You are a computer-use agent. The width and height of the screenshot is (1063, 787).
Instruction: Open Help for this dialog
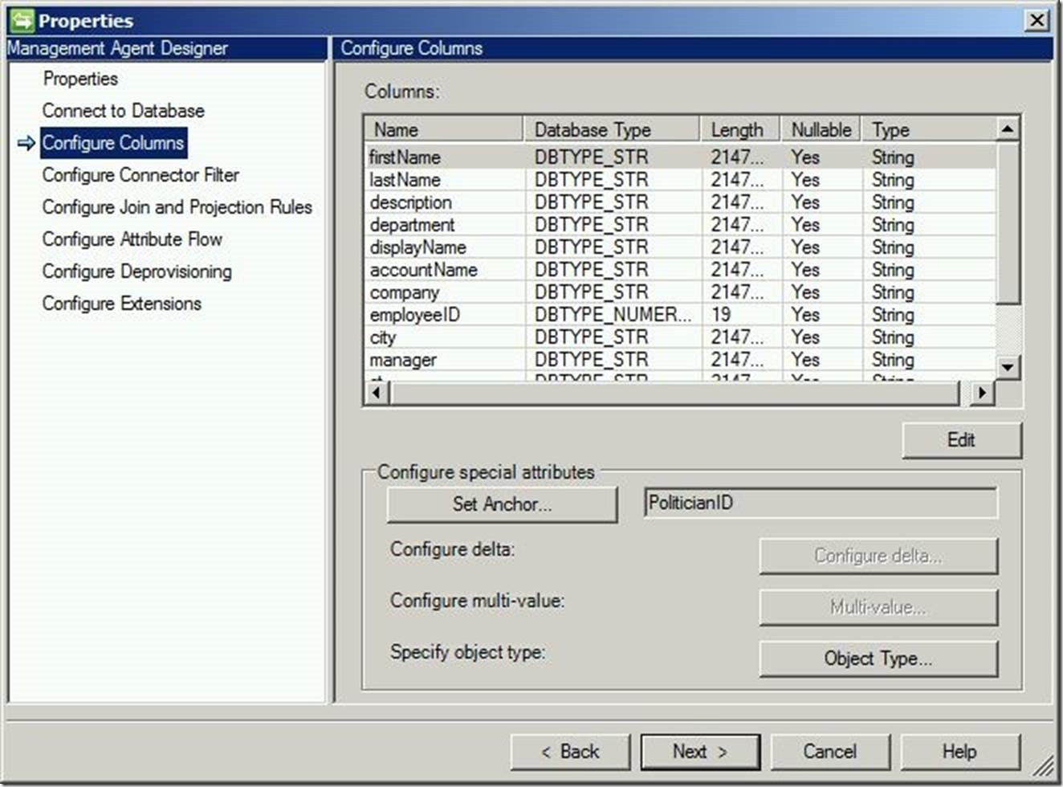pyautogui.click(x=960, y=752)
